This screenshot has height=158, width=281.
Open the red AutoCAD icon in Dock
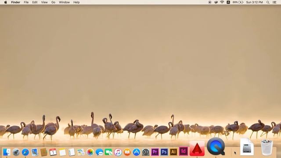coord(197,148)
